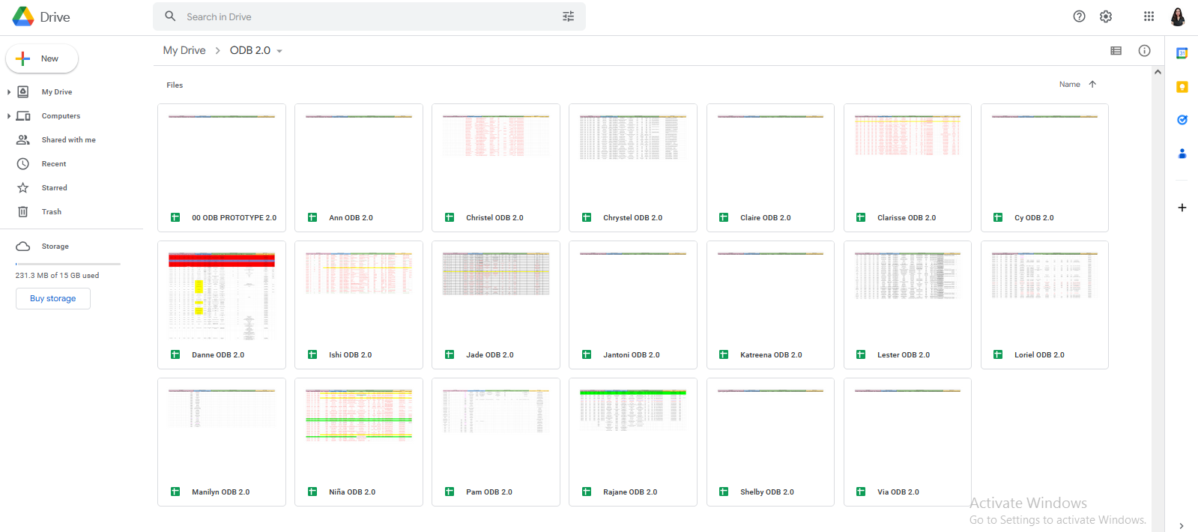Click the Sheets icon of Cy ODB 2.0
The image size is (1198, 532).
point(998,218)
